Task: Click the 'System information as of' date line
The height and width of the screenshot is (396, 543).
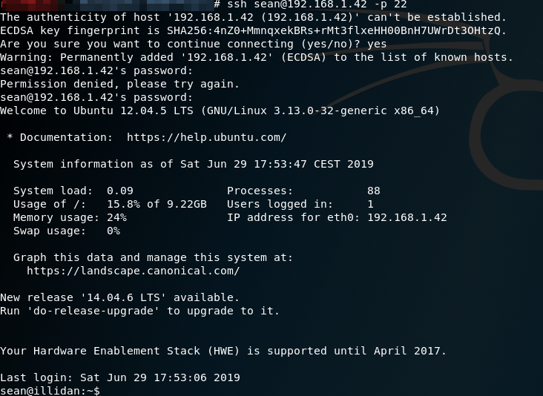Action: pyautogui.click(x=193, y=164)
